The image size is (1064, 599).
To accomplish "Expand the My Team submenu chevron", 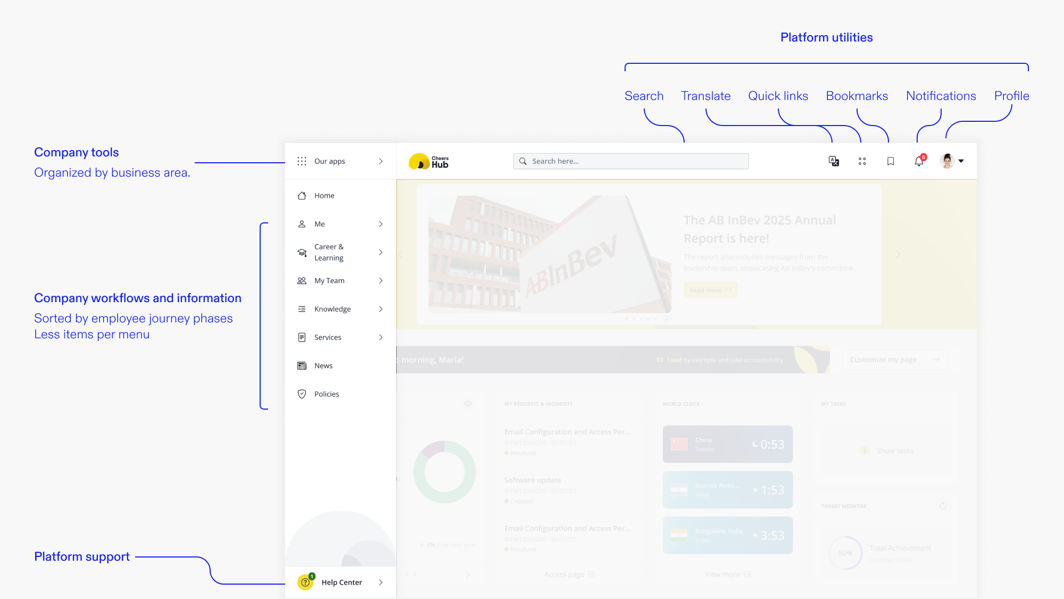I will [380, 280].
